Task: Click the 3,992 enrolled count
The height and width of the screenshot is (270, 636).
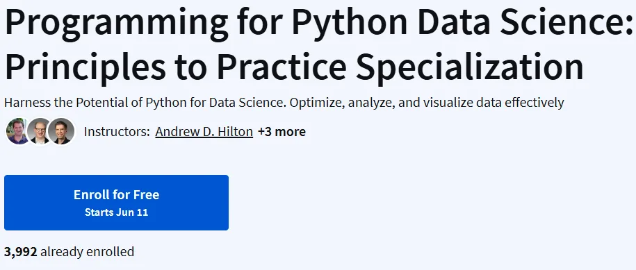Action: coord(21,252)
